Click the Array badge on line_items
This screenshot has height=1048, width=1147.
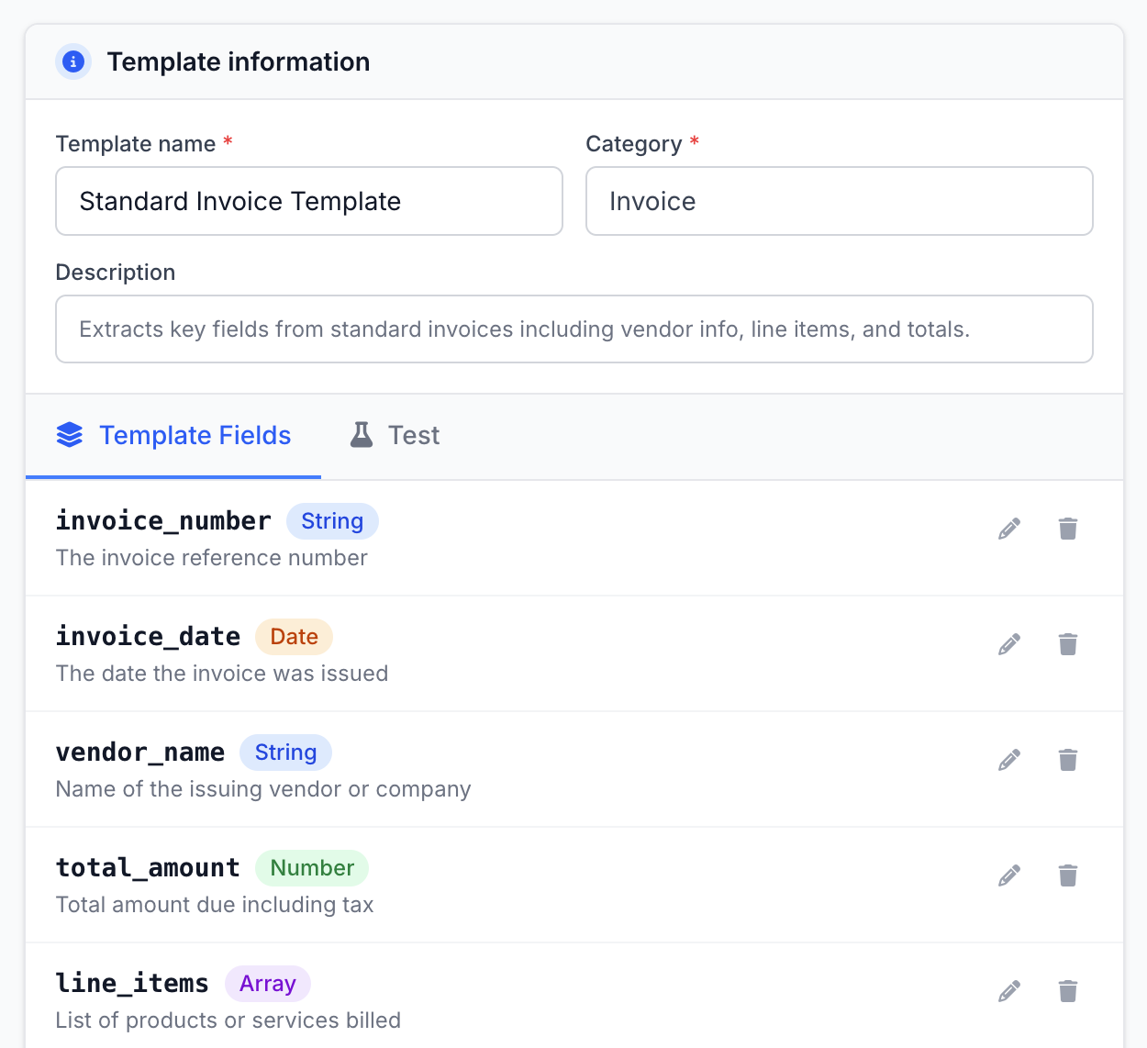coord(267,983)
